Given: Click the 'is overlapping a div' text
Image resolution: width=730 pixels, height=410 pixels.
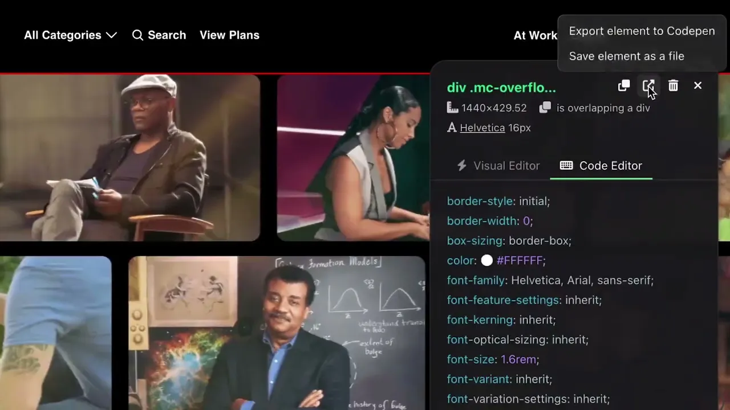Looking at the screenshot, I should [x=603, y=108].
